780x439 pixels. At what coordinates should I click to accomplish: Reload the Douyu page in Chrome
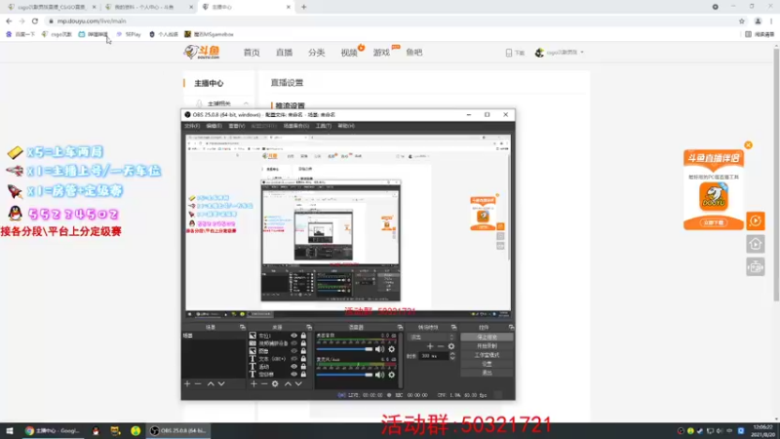click(35, 20)
